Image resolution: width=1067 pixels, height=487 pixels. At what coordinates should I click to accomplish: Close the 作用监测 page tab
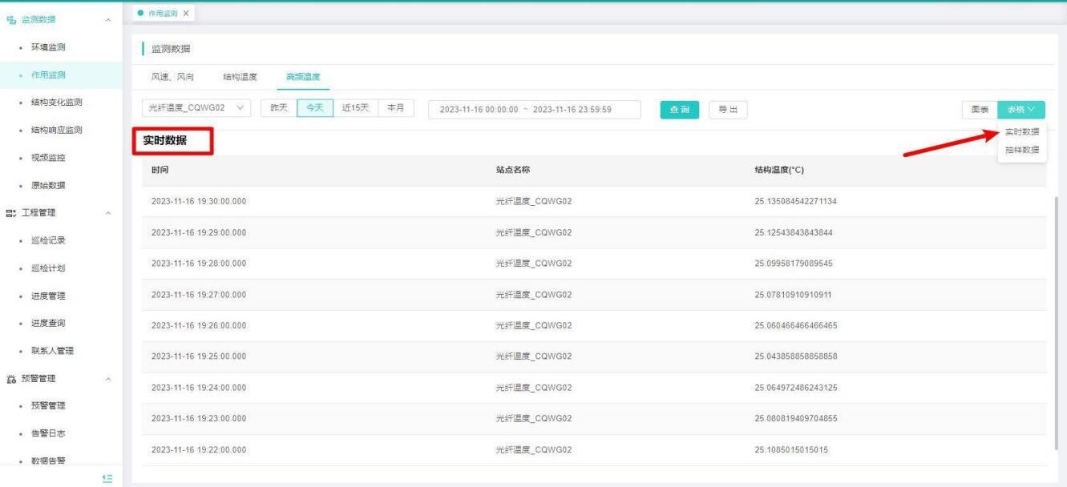coord(186,14)
